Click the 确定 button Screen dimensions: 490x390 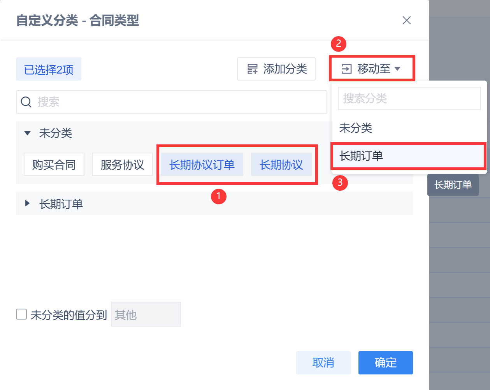[x=385, y=362]
